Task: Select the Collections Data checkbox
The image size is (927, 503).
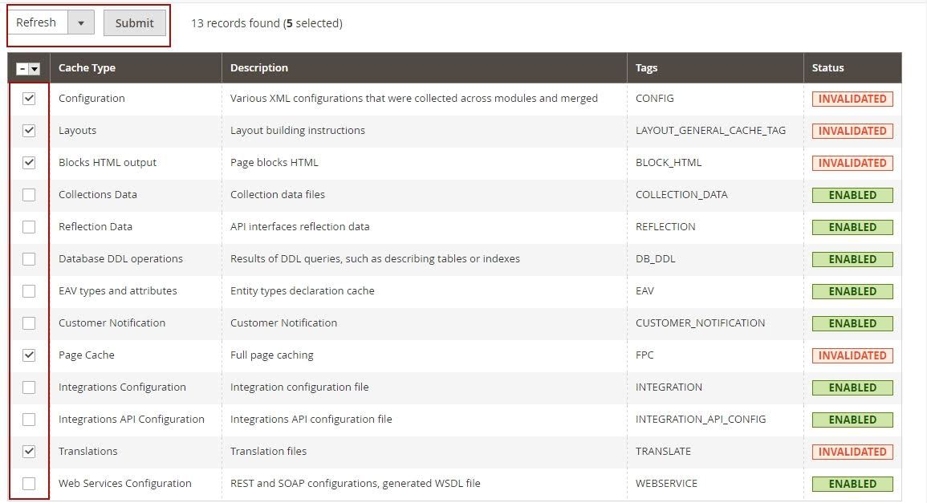Action: pyautogui.click(x=29, y=194)
